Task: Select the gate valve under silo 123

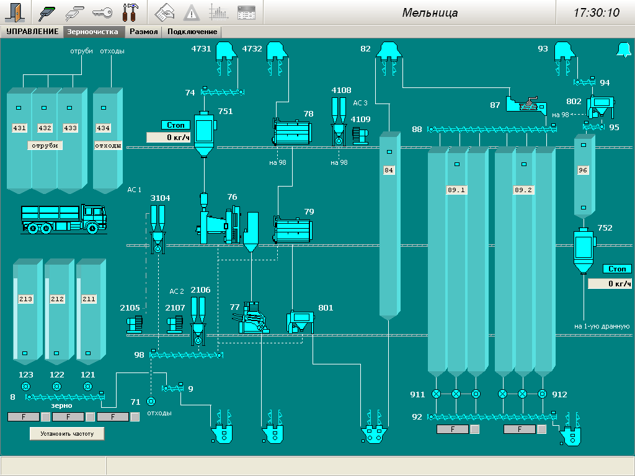Action: pos(25,387)
